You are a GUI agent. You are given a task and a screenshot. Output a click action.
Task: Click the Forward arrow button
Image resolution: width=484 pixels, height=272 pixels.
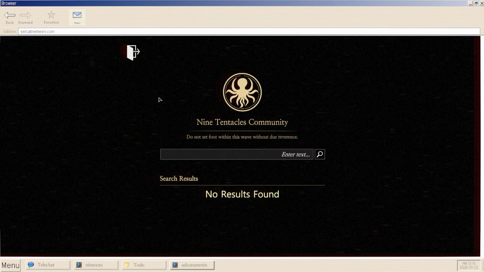point(25,18)
